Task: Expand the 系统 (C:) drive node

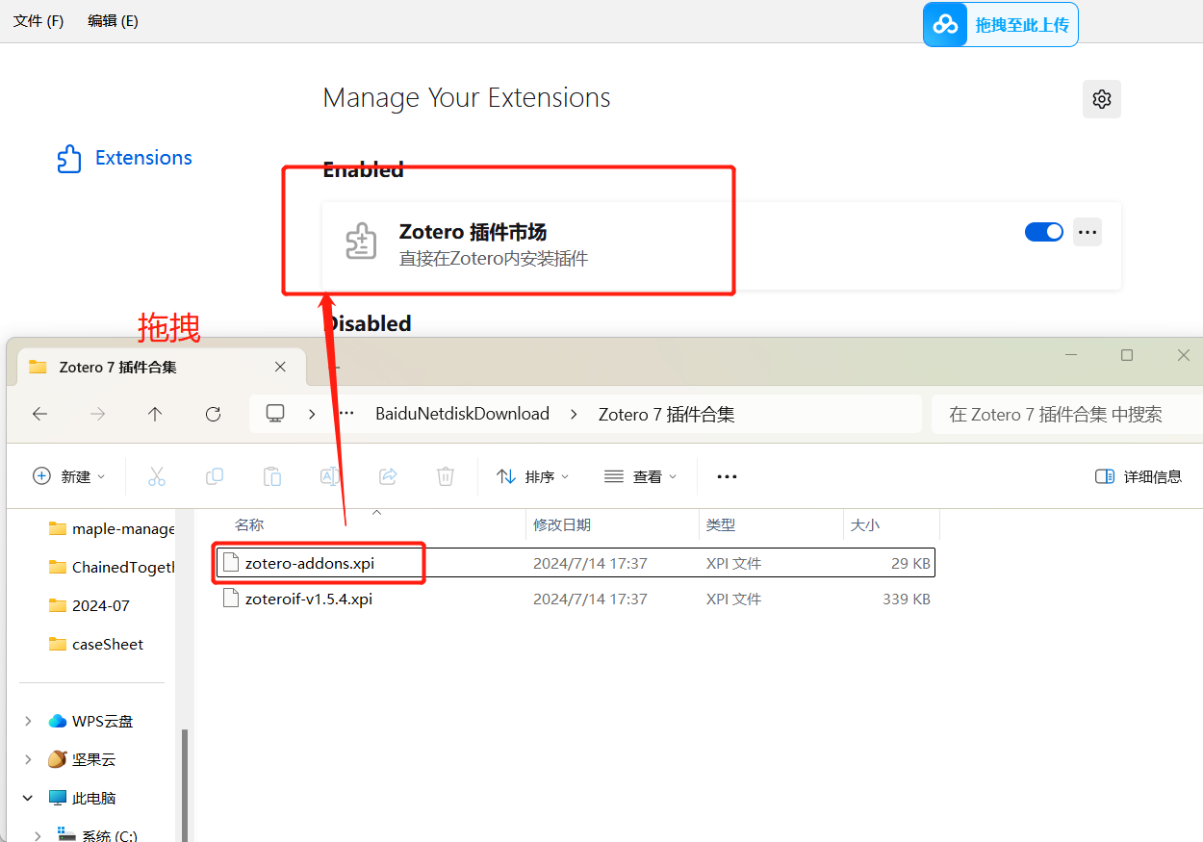Action: 38,835
